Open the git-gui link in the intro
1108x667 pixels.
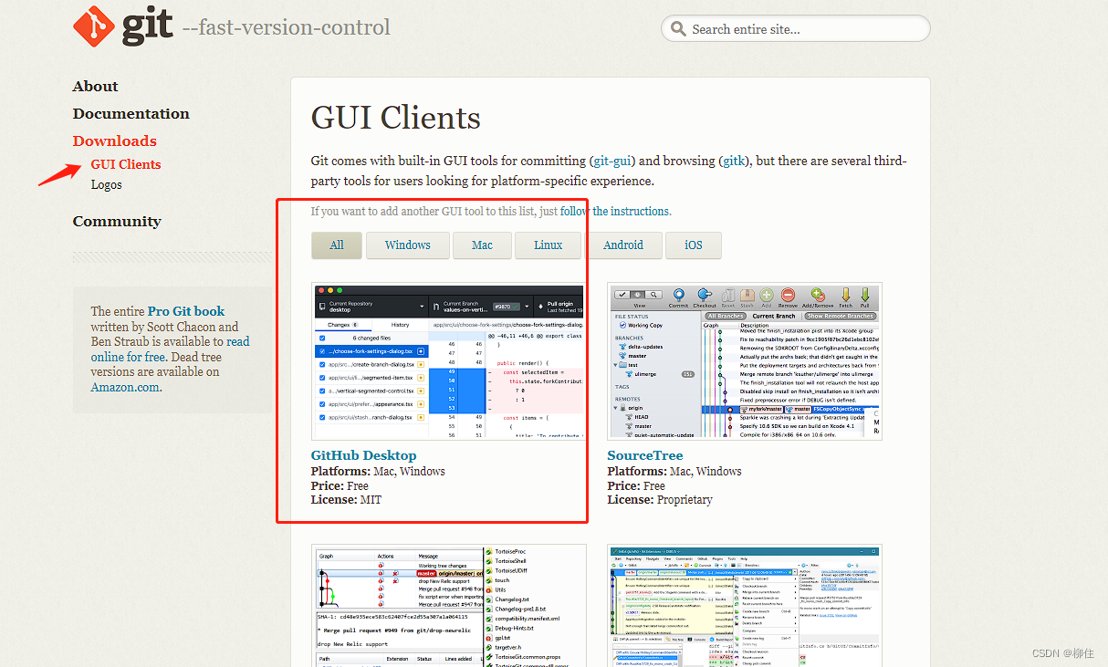[613, 161]
